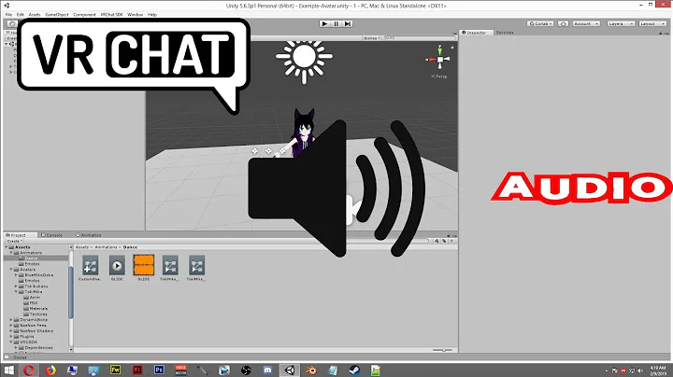Select the Plugins folder
This screenshot has width=673, height=377.
[26, 336]
